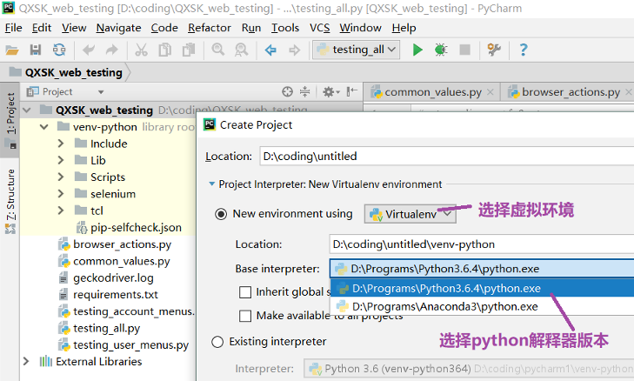
Task: Expand the tcl folder
Action: [61, 211]
